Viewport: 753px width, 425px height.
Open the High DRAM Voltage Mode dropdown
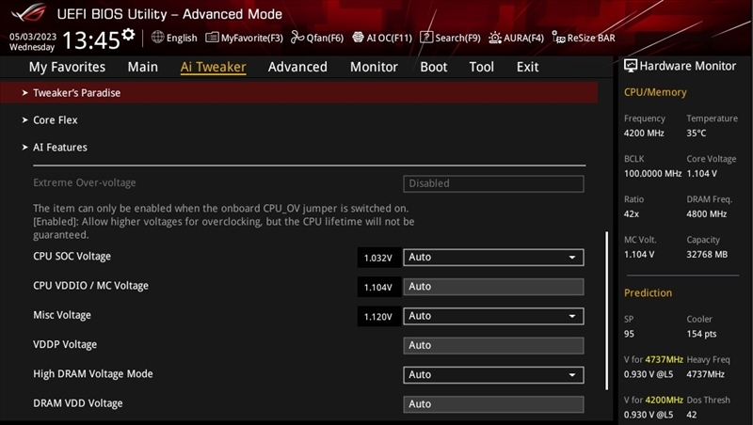click(x=493, y=374)
